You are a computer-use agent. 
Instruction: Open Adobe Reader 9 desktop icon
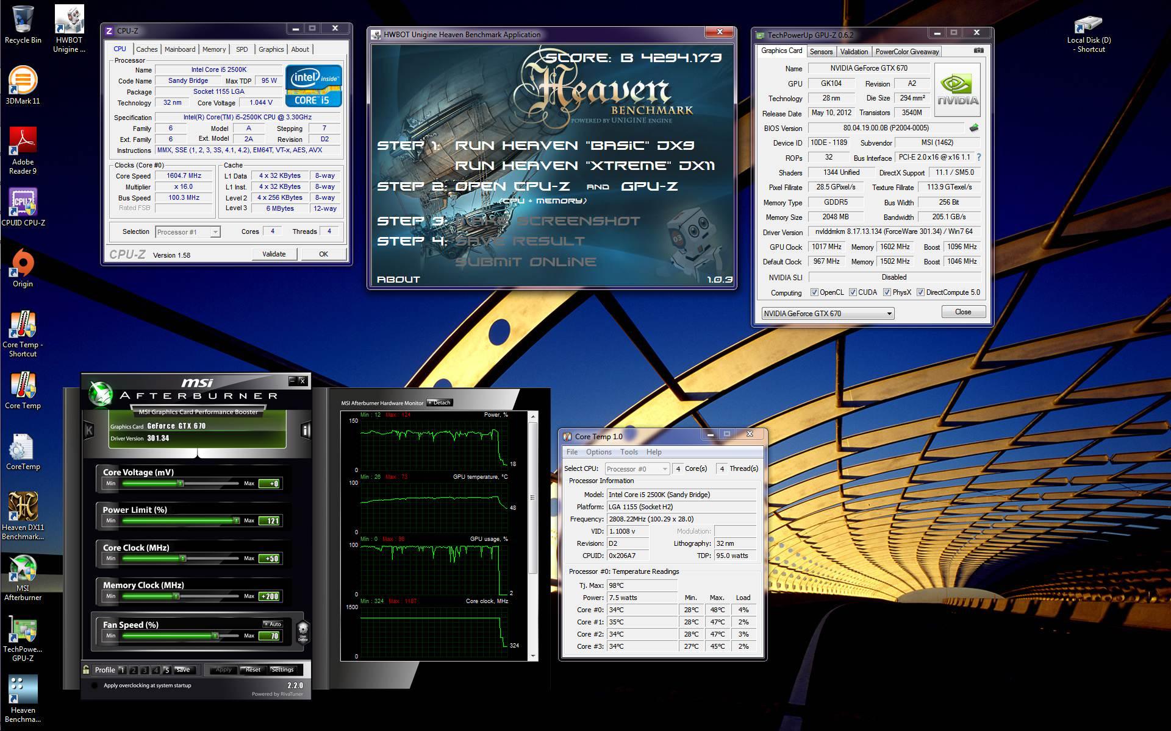tap(23, 150)
